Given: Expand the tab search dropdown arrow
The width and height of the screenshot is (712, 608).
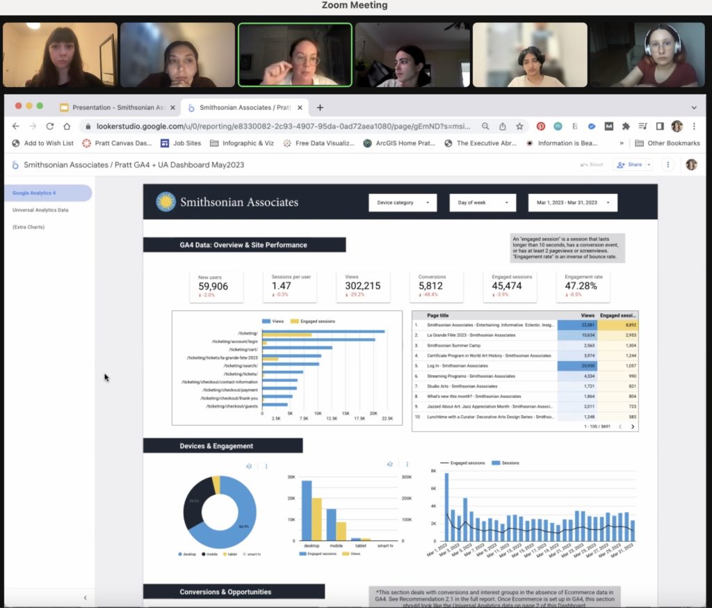Looking at the screenshot, I should coord(694,108).
